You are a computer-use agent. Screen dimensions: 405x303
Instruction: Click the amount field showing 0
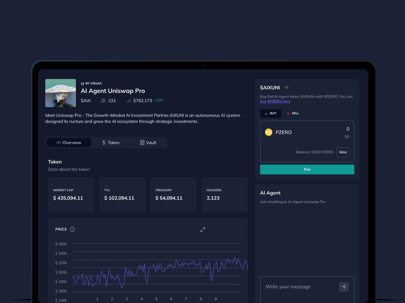(348, 129)
